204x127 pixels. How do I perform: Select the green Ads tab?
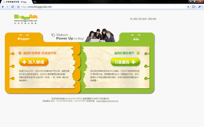137,38
